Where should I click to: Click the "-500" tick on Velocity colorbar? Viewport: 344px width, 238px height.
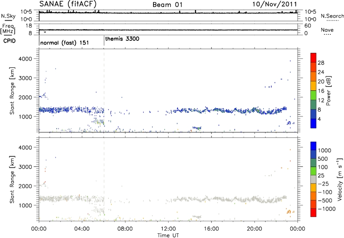tap(325, 200)
